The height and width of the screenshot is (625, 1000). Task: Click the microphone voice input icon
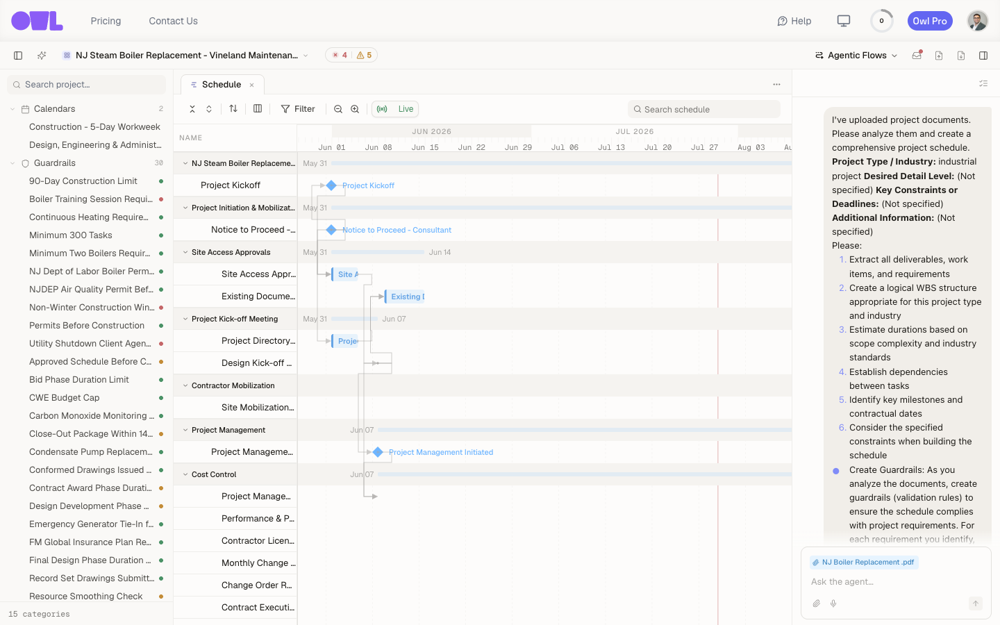tap(833, 603)
